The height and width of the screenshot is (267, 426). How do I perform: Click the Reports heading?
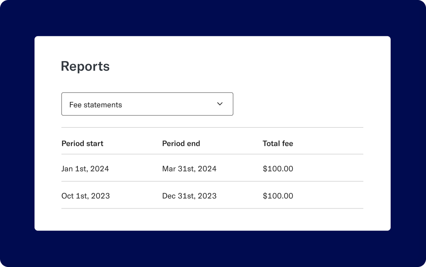click(85, 66)
